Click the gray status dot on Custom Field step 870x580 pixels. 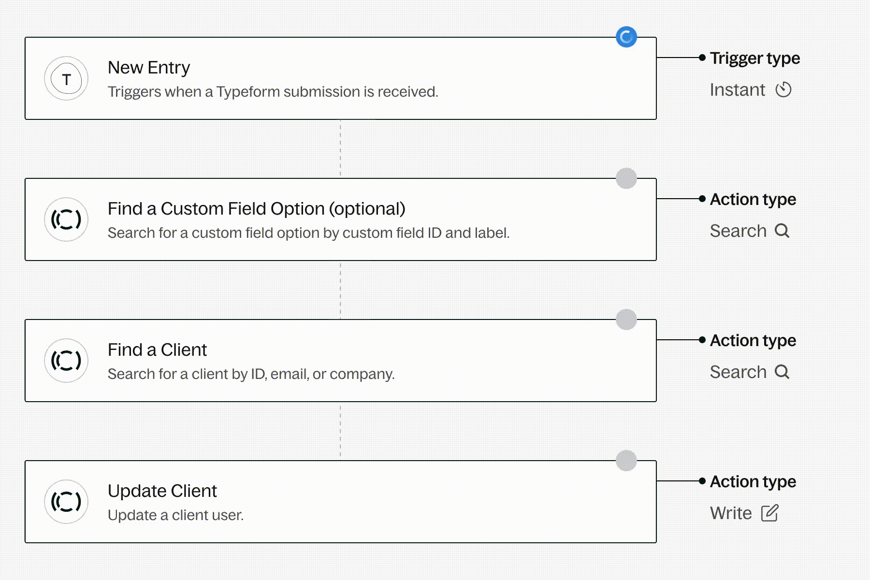(x=626, y=178)
